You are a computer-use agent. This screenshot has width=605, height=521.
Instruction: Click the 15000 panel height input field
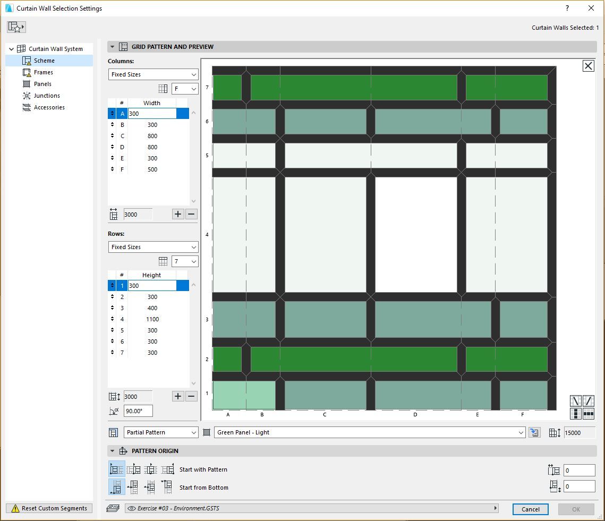[x=581, y=432]
